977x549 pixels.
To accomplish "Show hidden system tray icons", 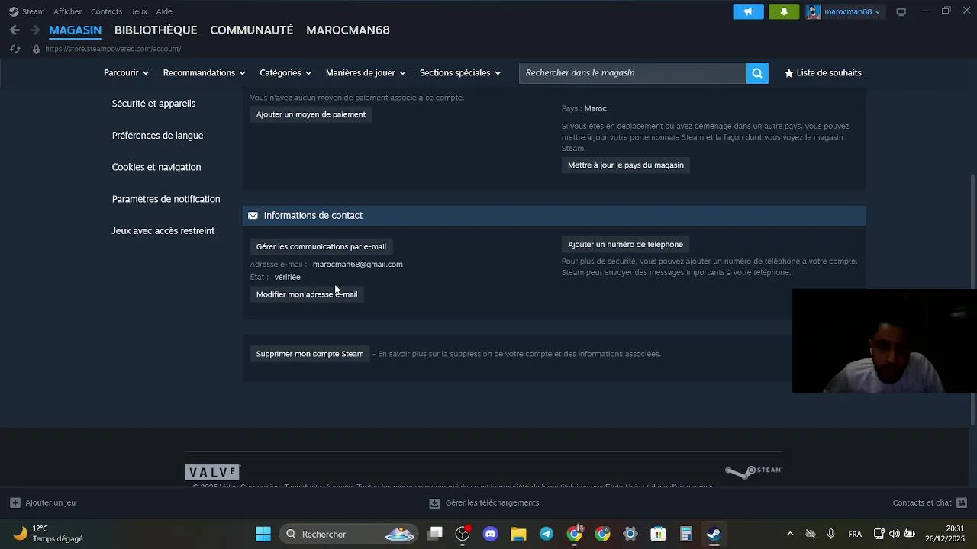I will pos(790,534).
